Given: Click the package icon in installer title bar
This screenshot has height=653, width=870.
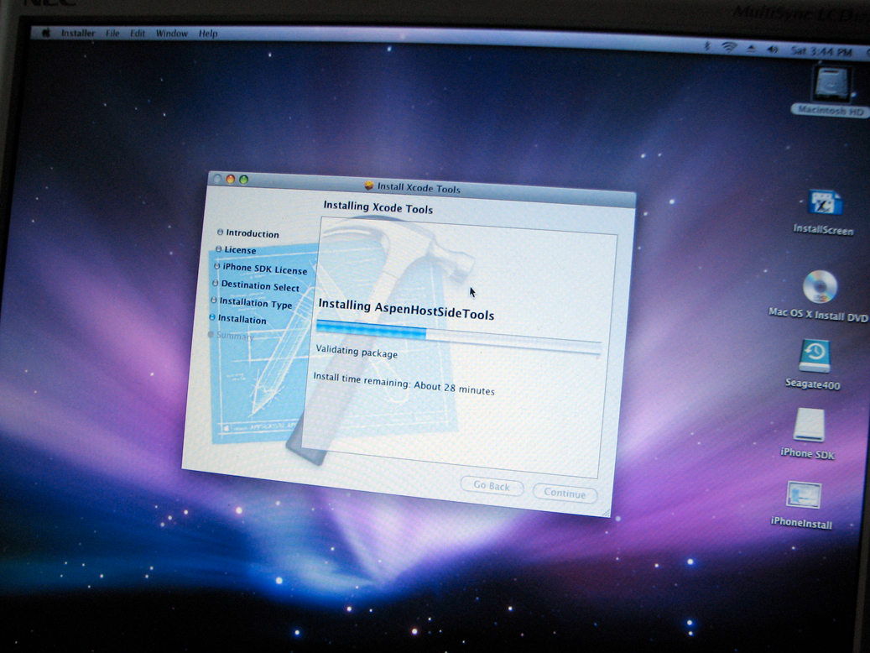Looking at the screenshot, I should 369,185.
